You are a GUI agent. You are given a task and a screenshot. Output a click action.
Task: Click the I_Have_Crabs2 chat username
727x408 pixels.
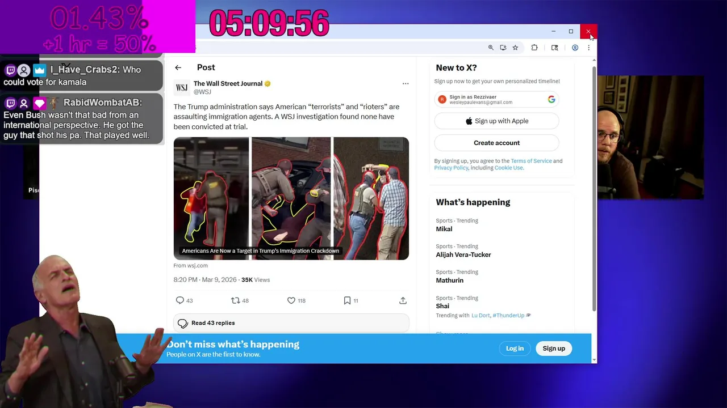coord(85,70)
